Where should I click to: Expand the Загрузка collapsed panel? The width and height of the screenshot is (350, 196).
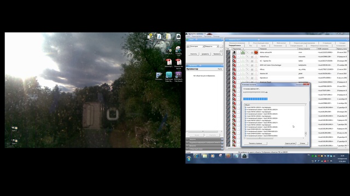point(205,139)
